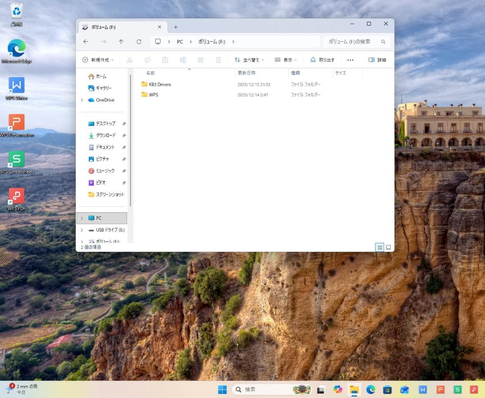Switch to thumbnail layout at status bar
The height and width of the screenshot is (398, 485).
click(388, 247)
